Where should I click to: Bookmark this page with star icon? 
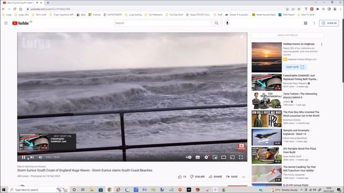point(299,9)
